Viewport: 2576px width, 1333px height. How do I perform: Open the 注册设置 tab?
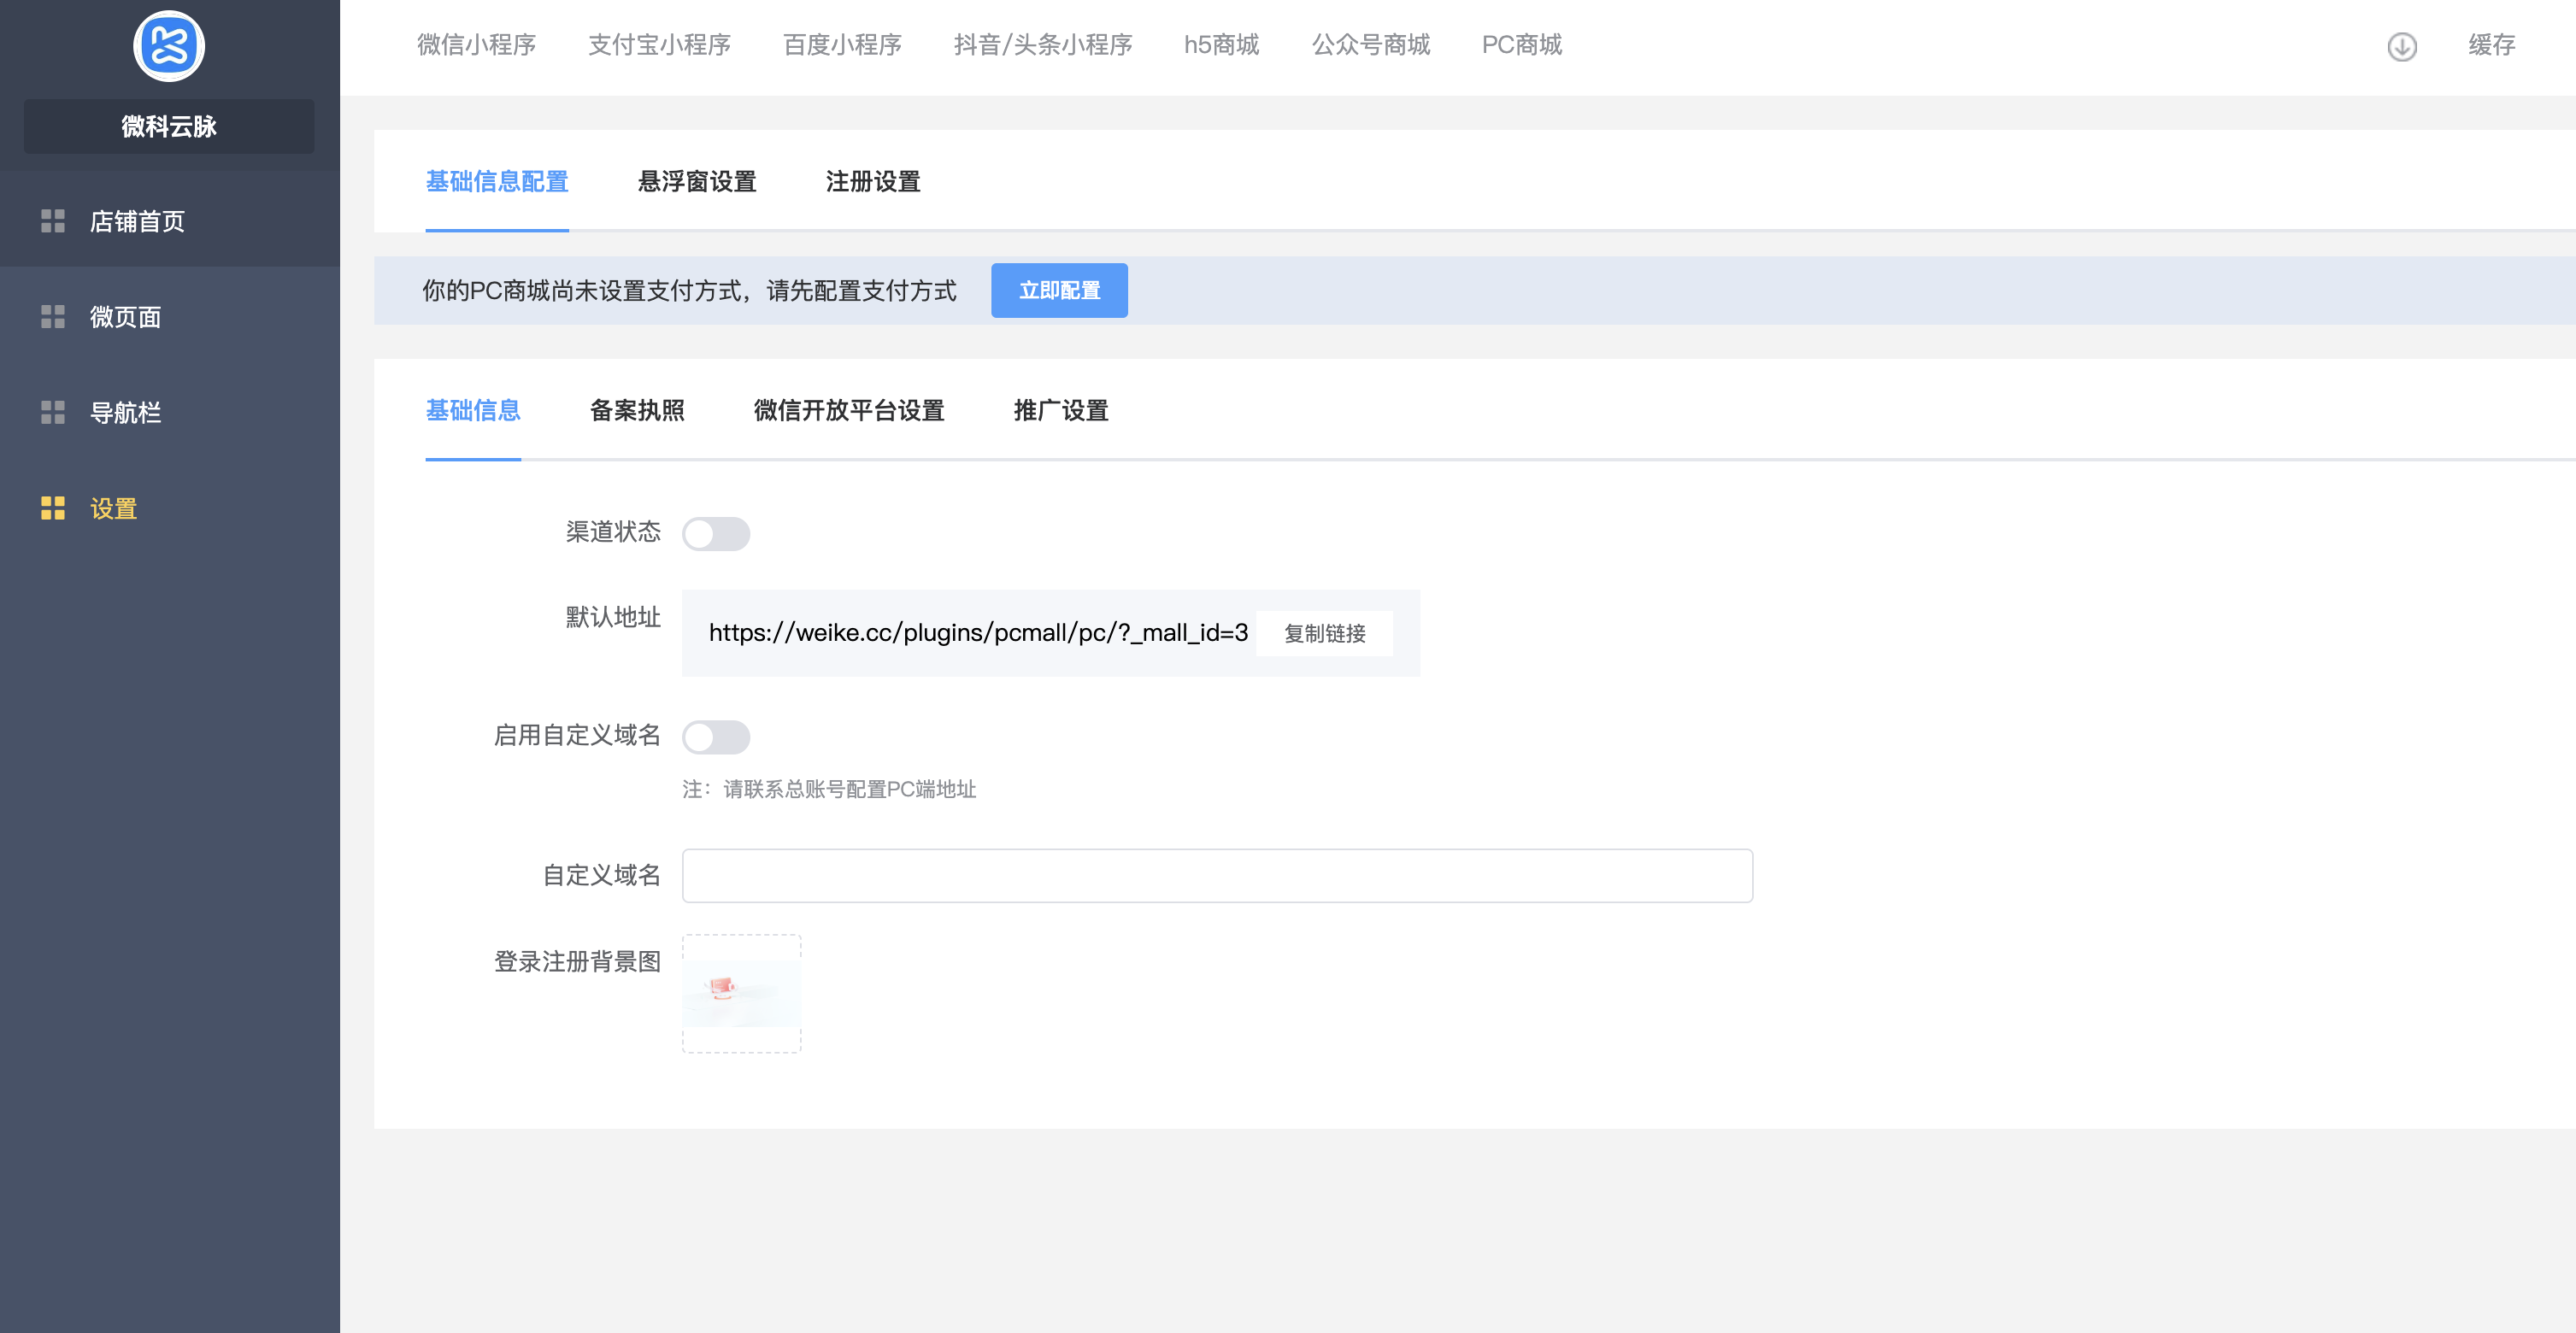(x=872, y=182)
